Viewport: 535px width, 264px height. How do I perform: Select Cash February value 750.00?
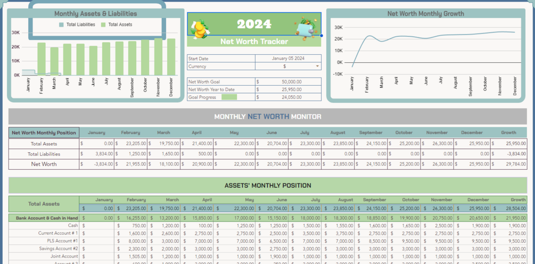pyautogui.click(x=131, y=226)
